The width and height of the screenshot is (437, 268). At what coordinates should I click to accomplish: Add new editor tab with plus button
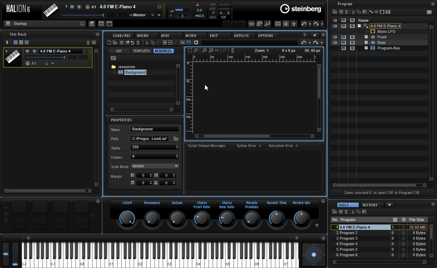[314, 35]
